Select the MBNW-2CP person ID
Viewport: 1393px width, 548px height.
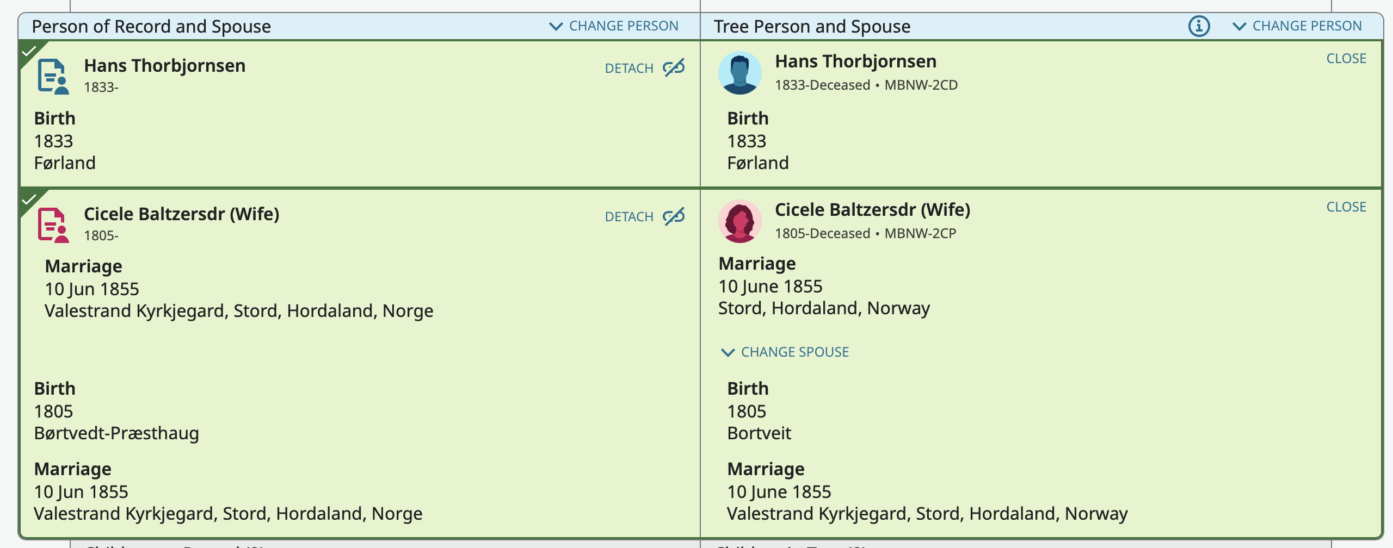coord(920,234)
